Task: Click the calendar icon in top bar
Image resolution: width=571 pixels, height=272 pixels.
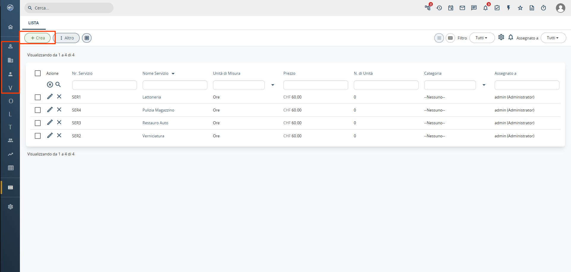Action: [x=451, y=8]
